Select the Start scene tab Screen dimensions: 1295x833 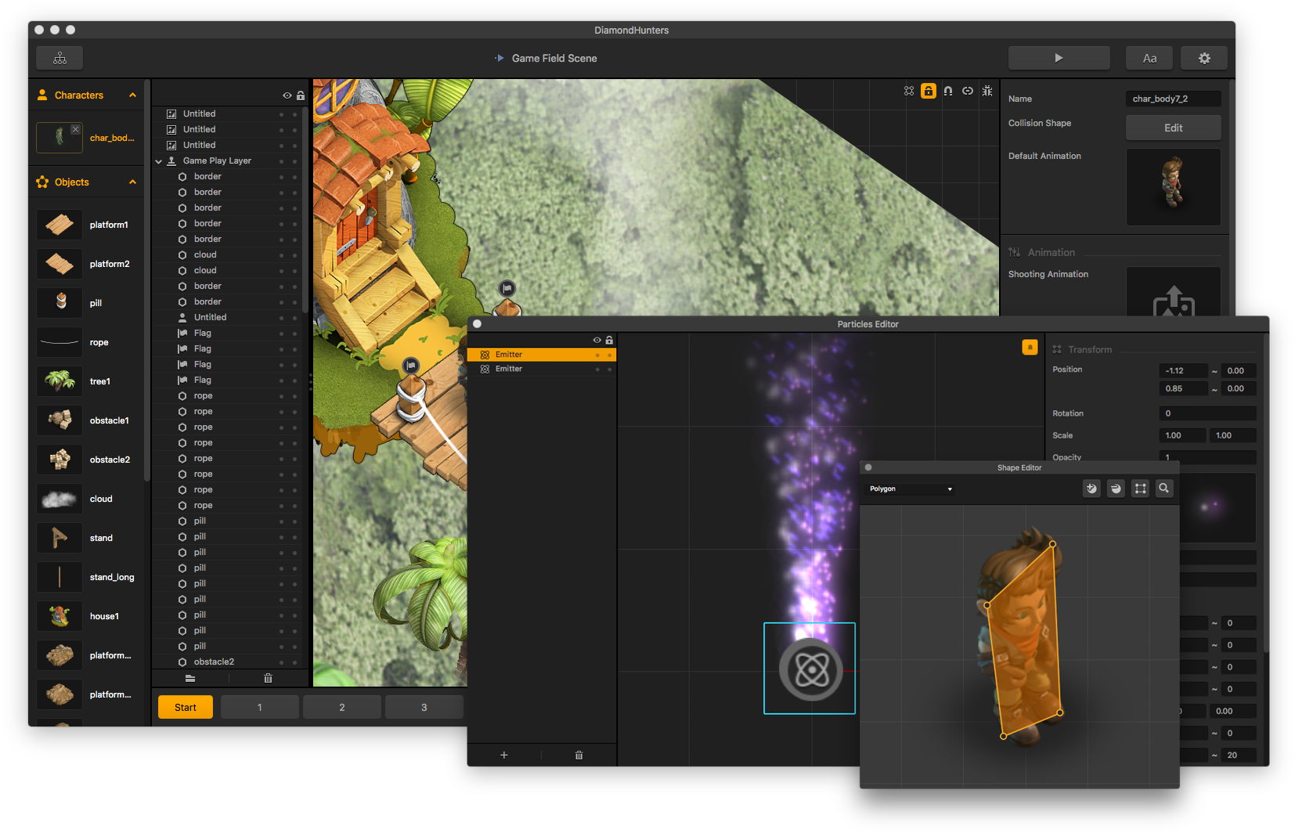[x=186, y=708]
